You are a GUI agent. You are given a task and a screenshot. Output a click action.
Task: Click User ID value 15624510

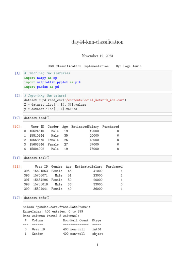pyautogui.click(x=37, y=131)
